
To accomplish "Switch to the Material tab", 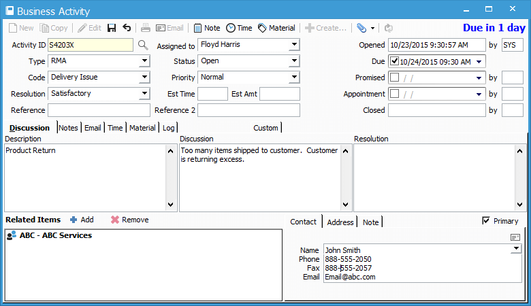I will point(142,128).
